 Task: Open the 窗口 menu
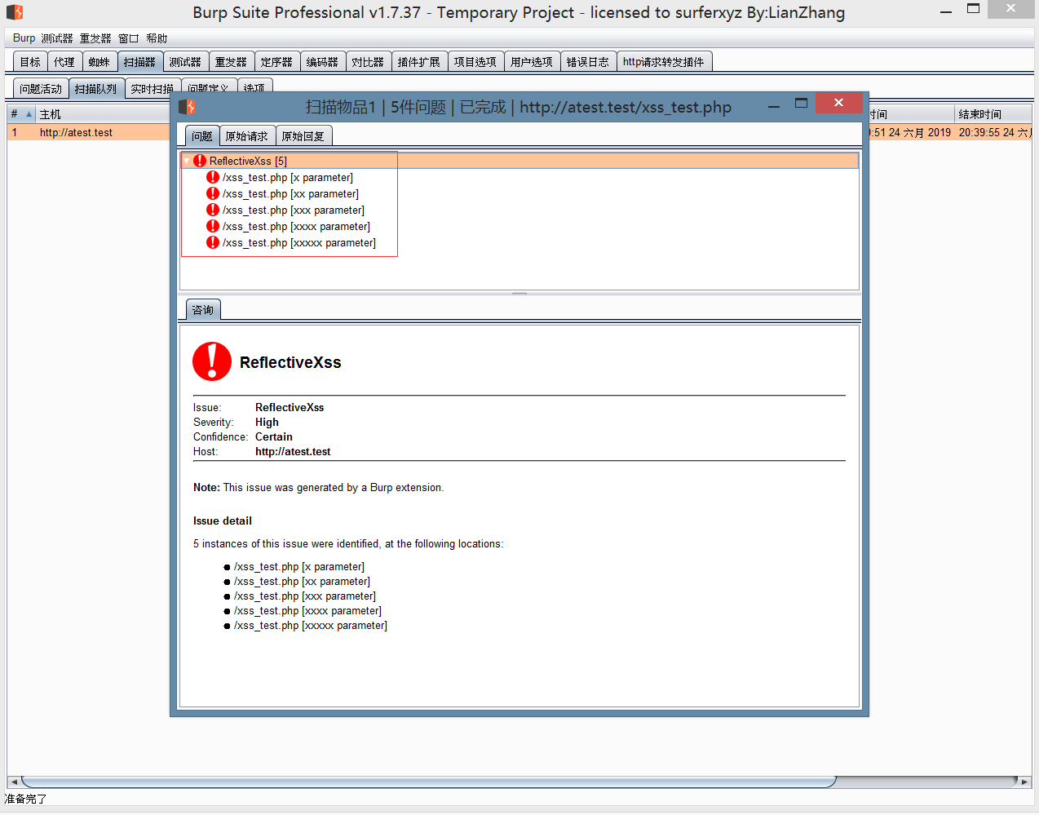(128, 38)
